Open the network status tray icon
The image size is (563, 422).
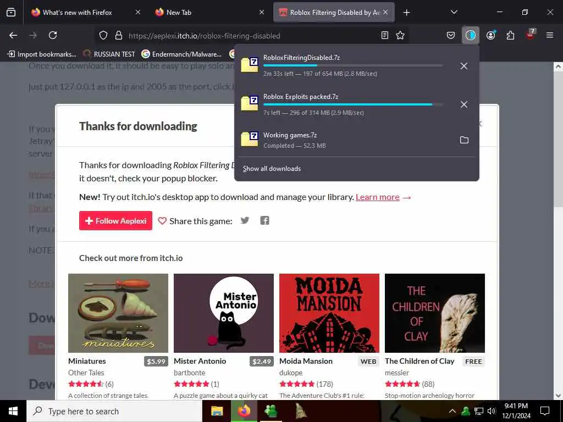479,411
